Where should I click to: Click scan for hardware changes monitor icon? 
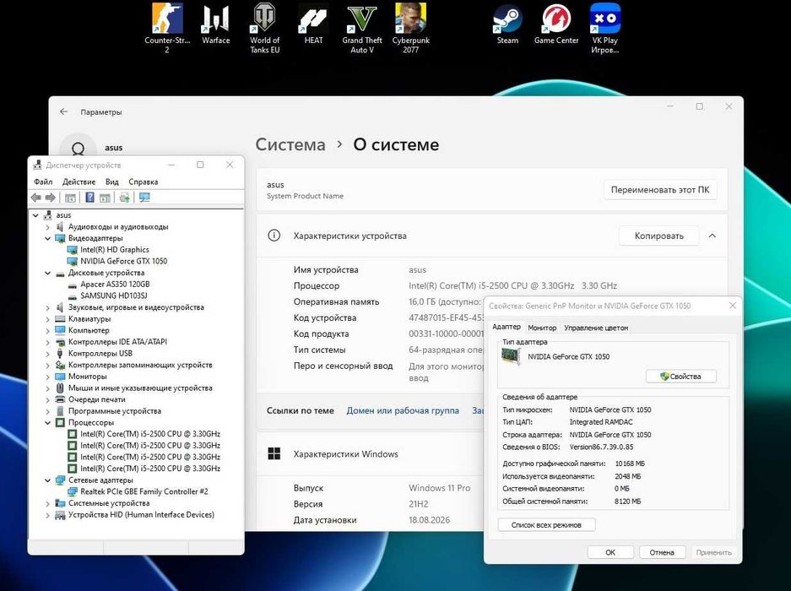(x=145, y=198)
